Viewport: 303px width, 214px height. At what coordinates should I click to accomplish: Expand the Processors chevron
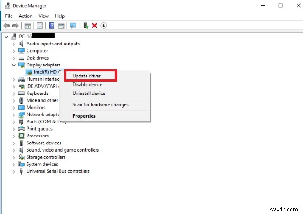coord(14,136)
